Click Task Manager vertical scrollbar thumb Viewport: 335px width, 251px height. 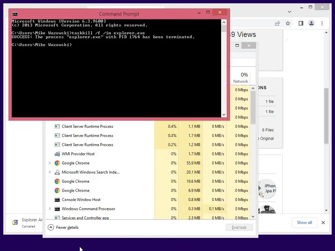click(253, 108)
